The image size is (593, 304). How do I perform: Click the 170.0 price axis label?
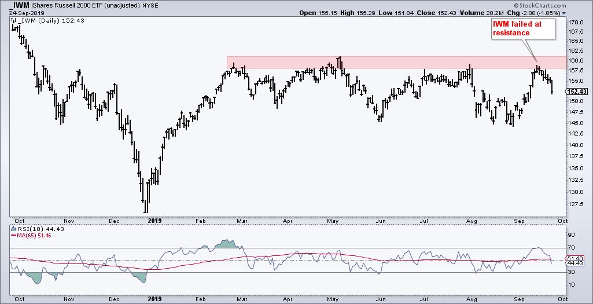coord(577,23)
